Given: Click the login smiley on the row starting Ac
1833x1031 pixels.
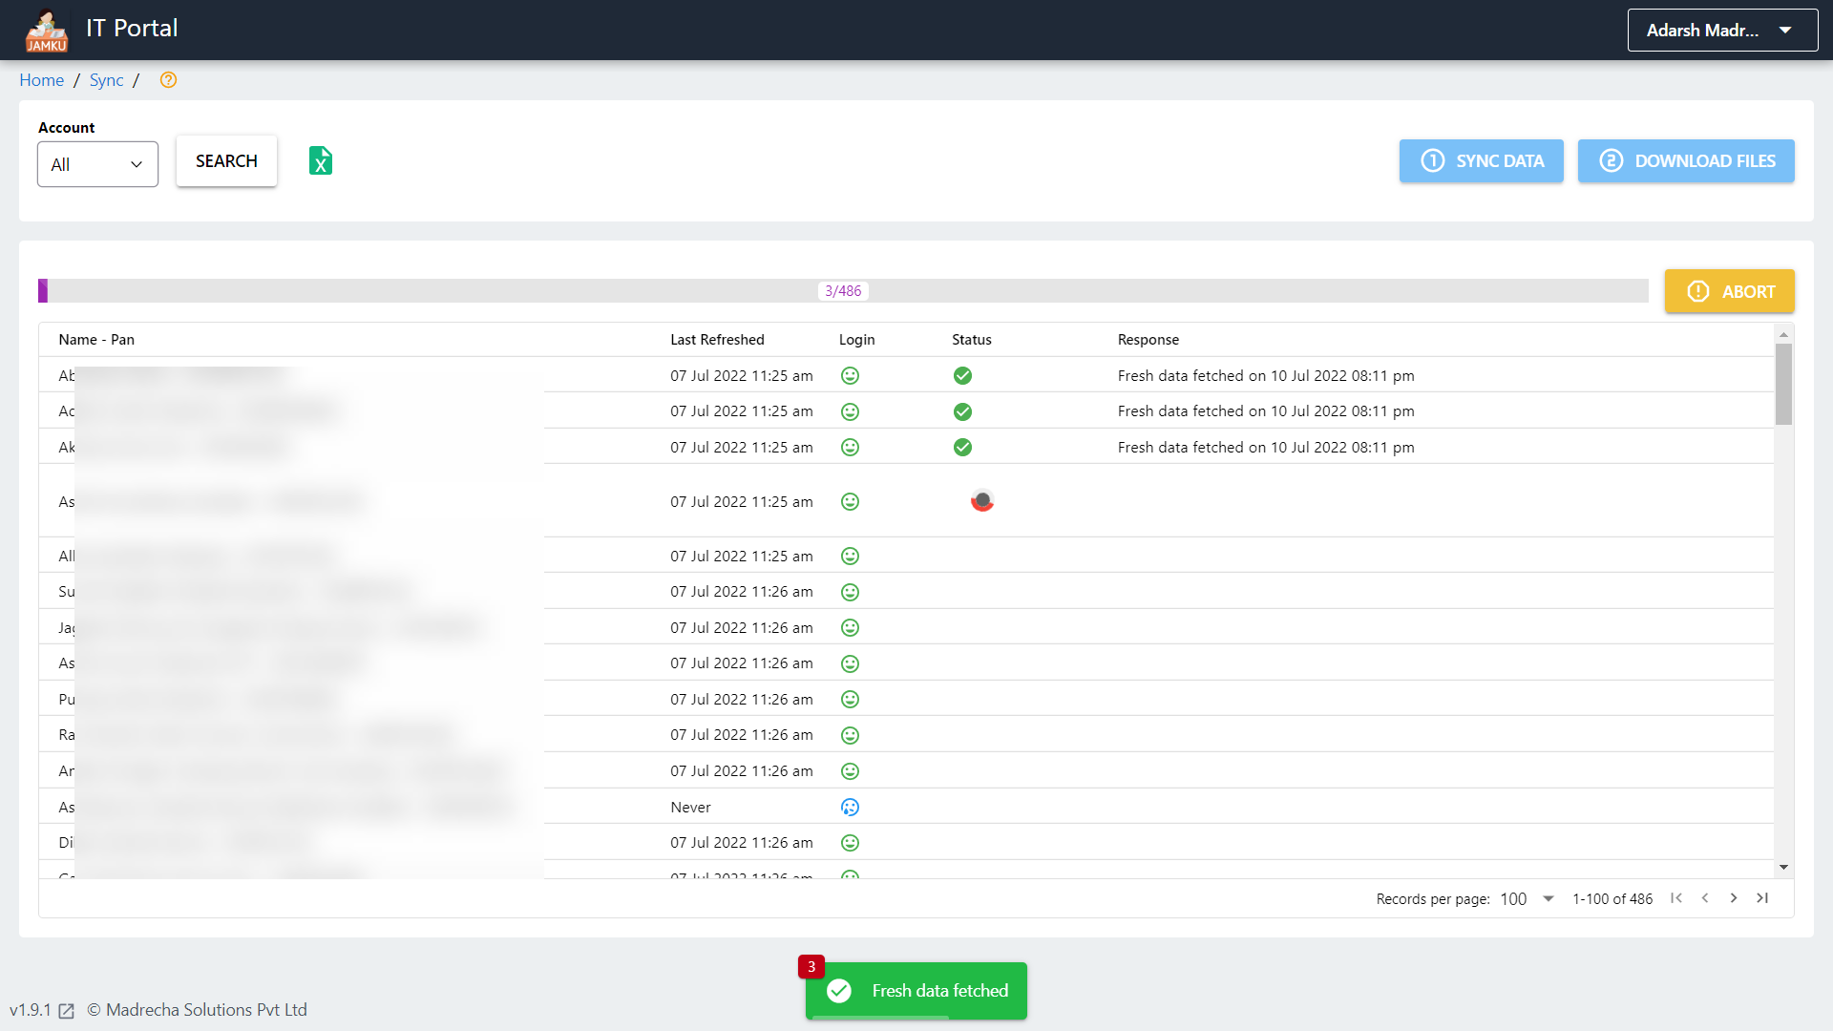Looking at the screenshot, I should [850, 411].
